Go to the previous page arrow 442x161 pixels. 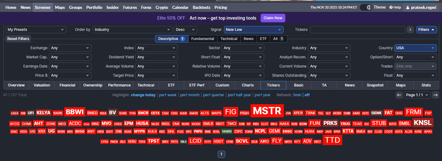[399, 95]
